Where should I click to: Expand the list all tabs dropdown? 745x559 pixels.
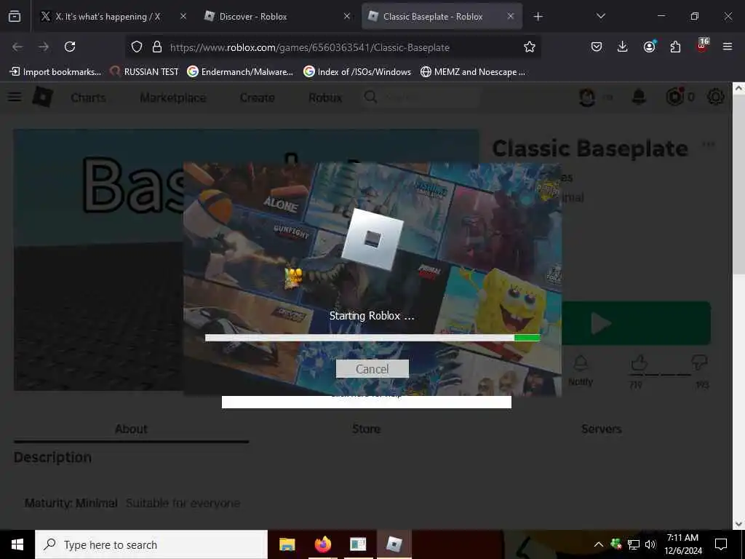(x=600, y=16)
